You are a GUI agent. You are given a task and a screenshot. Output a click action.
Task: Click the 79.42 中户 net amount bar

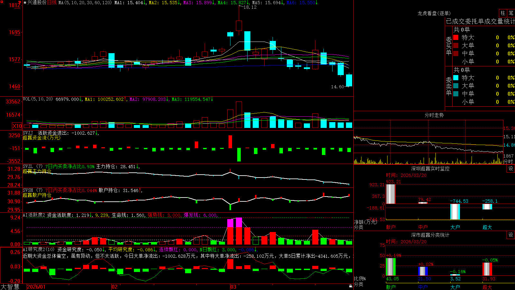coord(423,203)
